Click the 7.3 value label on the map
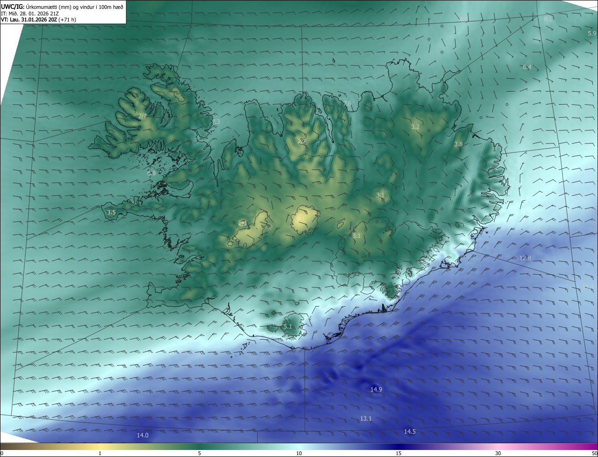The height and width of the screenshot is (457, 598). 216,121
